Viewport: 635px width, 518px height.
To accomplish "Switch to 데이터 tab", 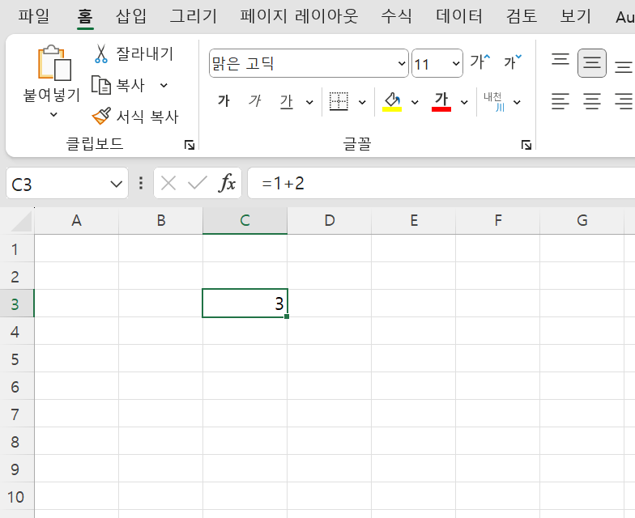I will coord(458,16).
